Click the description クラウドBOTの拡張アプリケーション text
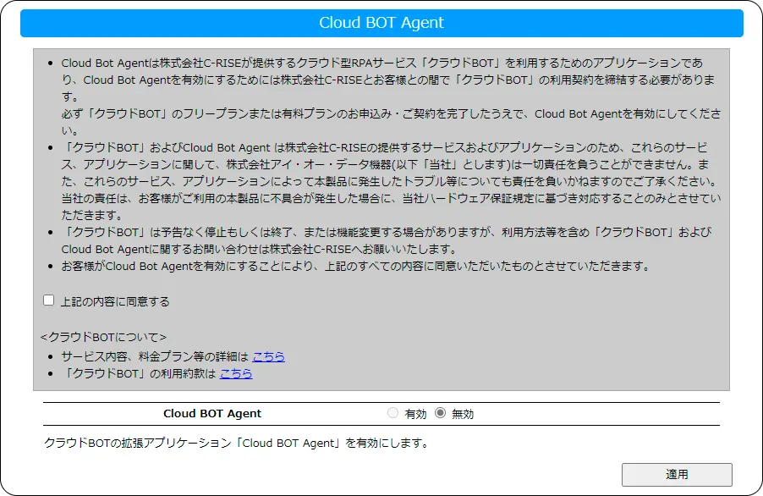This screenshot has width=763, height=496. [237, 443]
